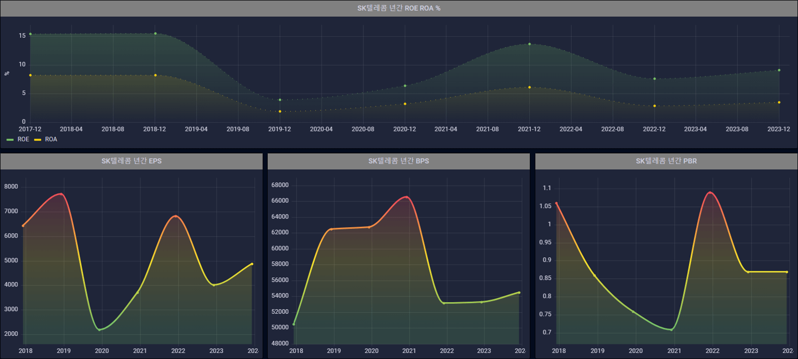Click the green ROE legend color swatch
Image resolution: width=798 pixels, height=359 pixels.
[x=10, y=139]
